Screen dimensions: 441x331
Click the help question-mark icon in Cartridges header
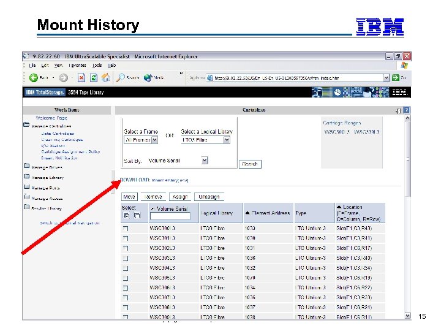407,110
